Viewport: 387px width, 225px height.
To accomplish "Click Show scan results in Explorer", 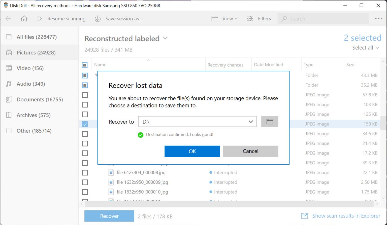I will [346, 216].
